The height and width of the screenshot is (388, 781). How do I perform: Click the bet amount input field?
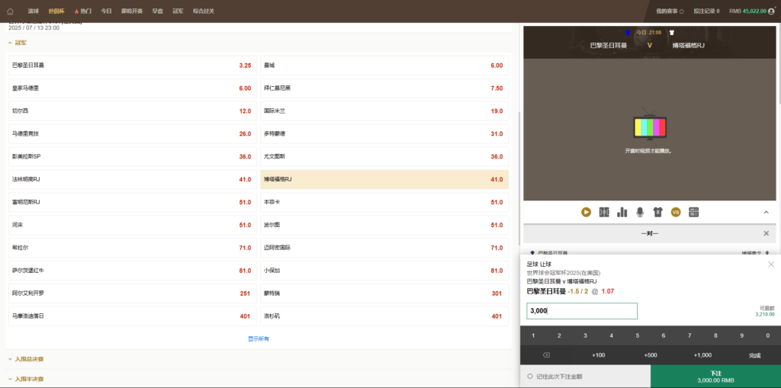click(582, 311)
